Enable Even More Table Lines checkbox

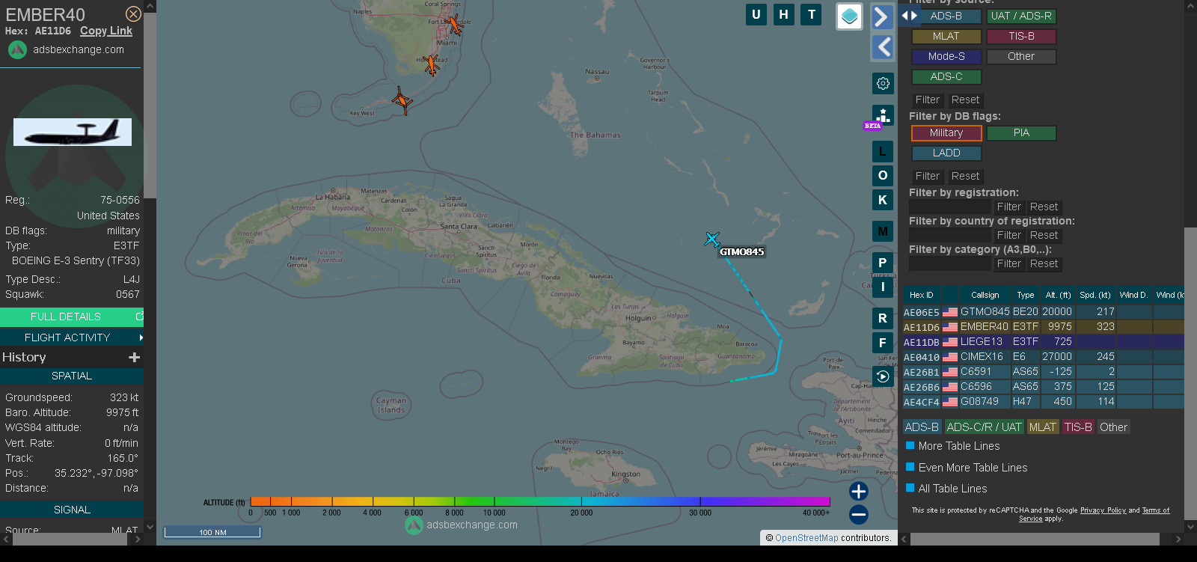click(910, 467)
